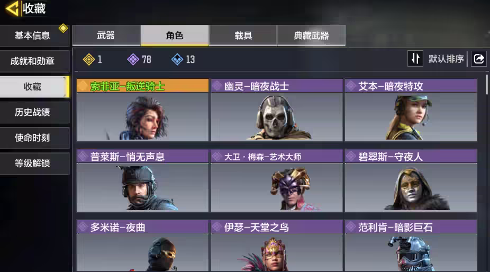Viewport: 490px width, 272px height.
Task: Click yellow diamond badge on 基本信息
Action: pyautogui.click(x=63, y=29)
